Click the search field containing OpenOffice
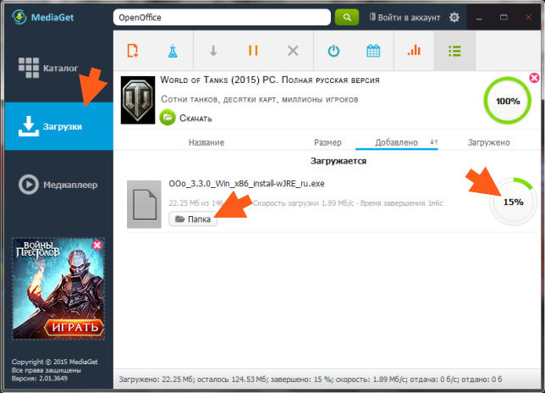Image resolution: width=545 pixels, height=393 pixels. [222, 18]
